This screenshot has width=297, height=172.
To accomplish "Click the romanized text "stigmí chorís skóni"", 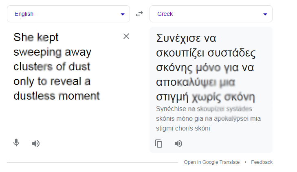I will pyautogui.click(x=183, y=128).
